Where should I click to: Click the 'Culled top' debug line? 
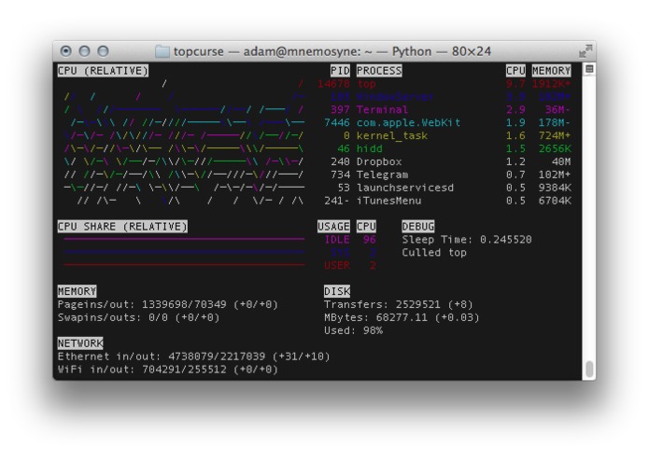[434, 253]
